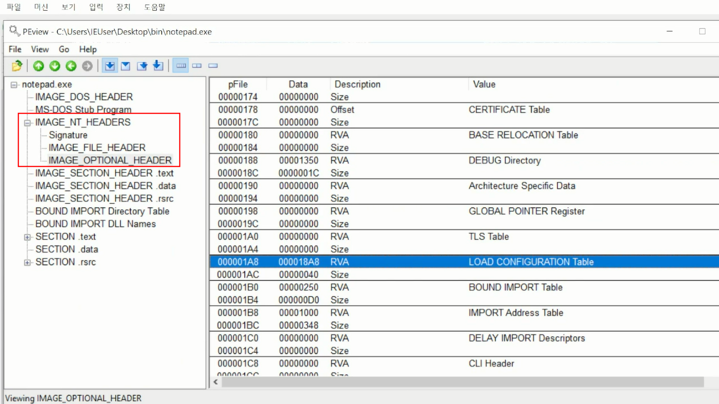Select BOUND IMPORT DLL Names item
The width and height of the screenshot is (719, 404).
pyautogui.click(x=95, y=224)
